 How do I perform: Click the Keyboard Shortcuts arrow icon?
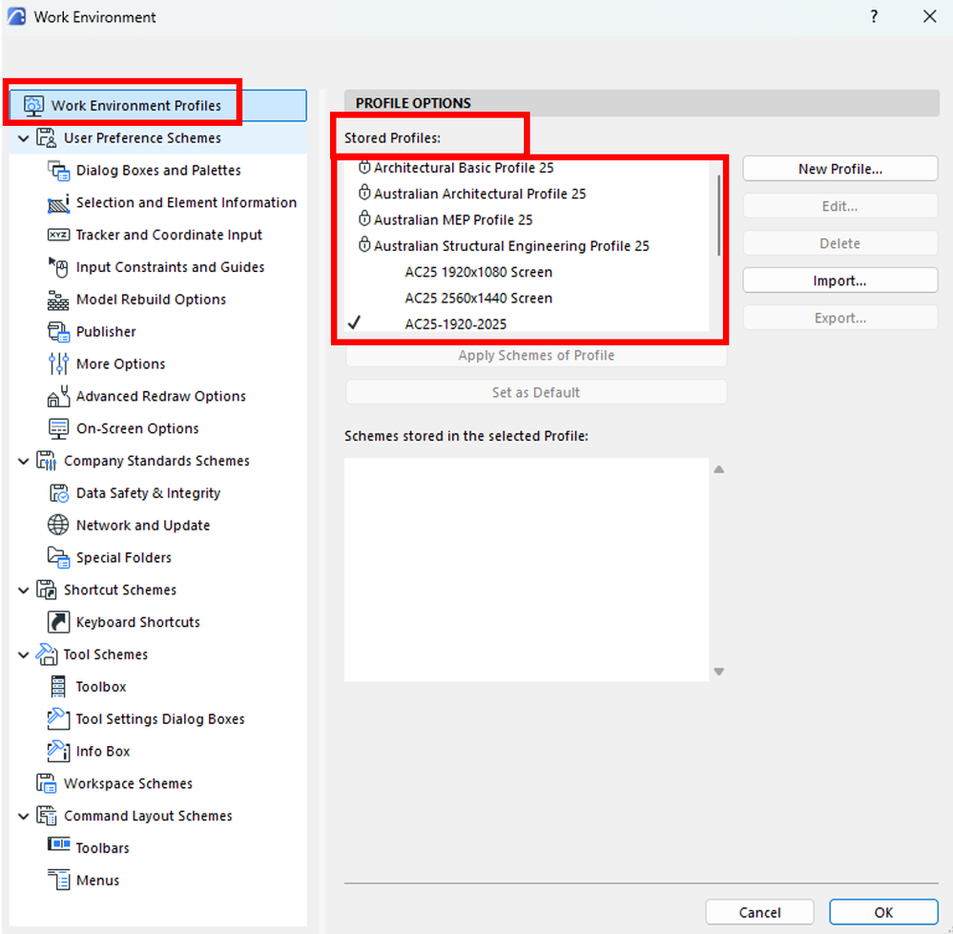(58, 622)
